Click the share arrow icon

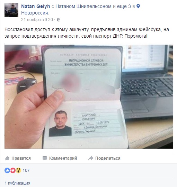91,158
